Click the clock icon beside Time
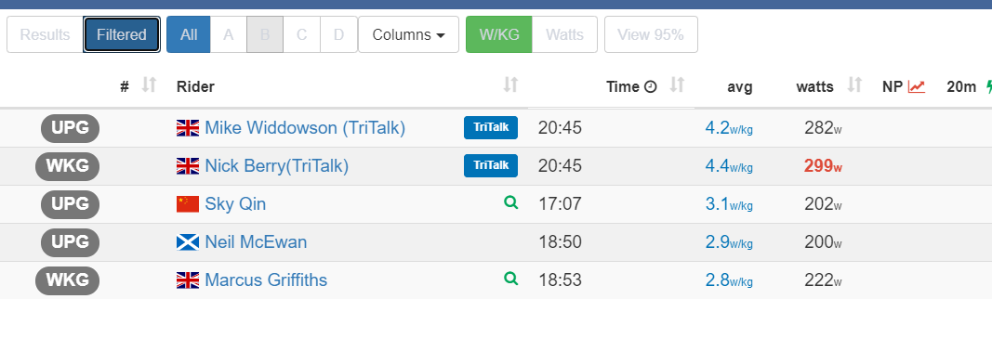This screenshot has height=338, width=992. (651, 86)
